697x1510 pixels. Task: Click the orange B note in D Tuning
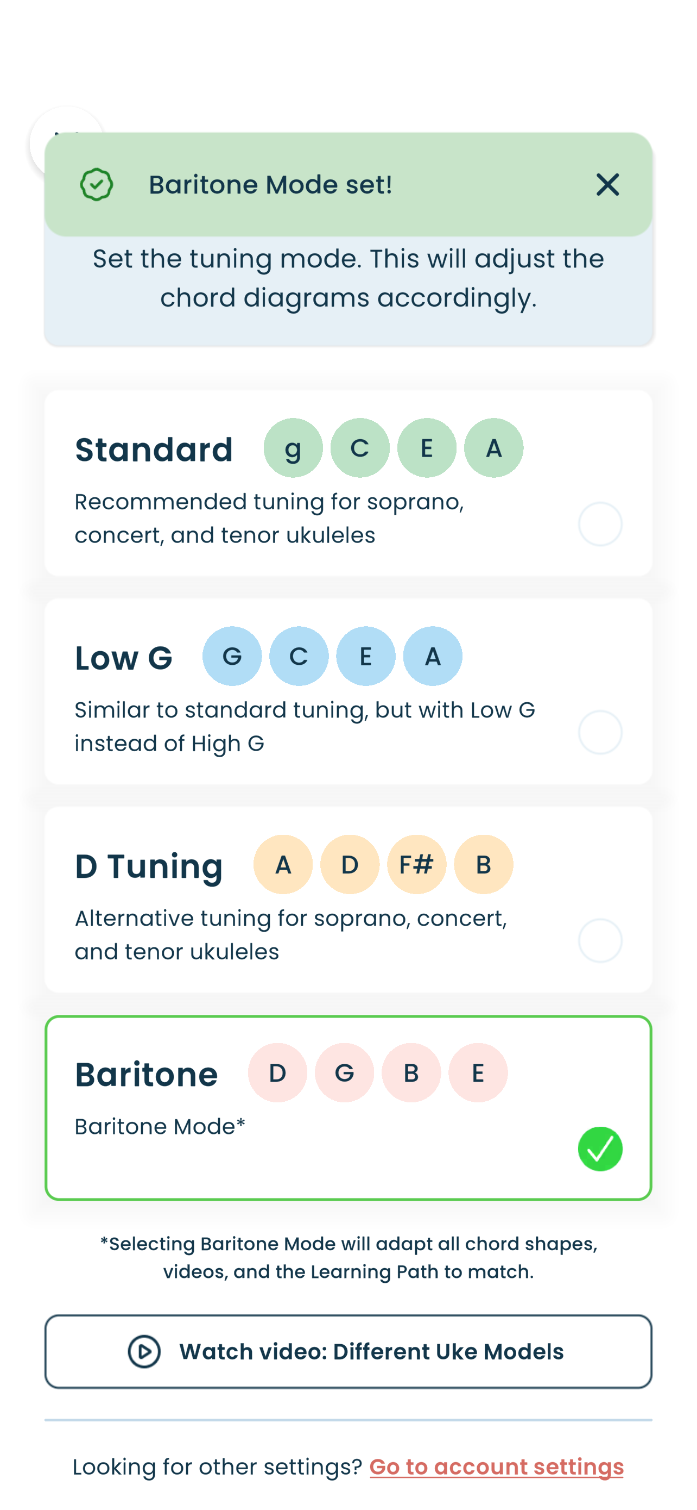pos(483,864)
